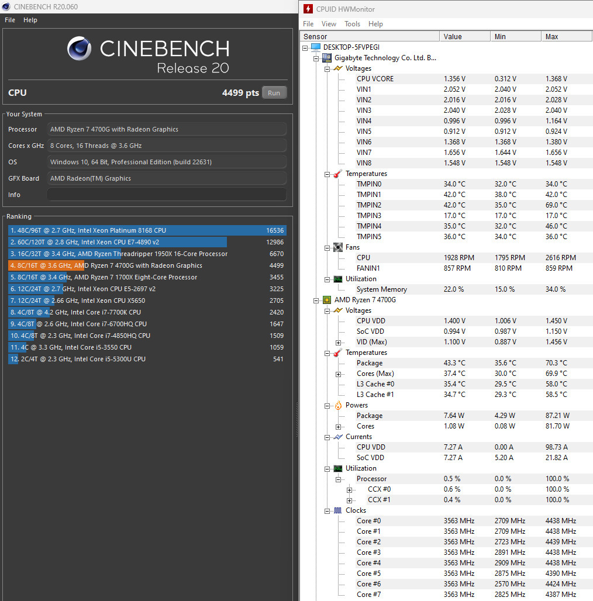Click the Cinebench app icon in title bar

tap(6, 6)
